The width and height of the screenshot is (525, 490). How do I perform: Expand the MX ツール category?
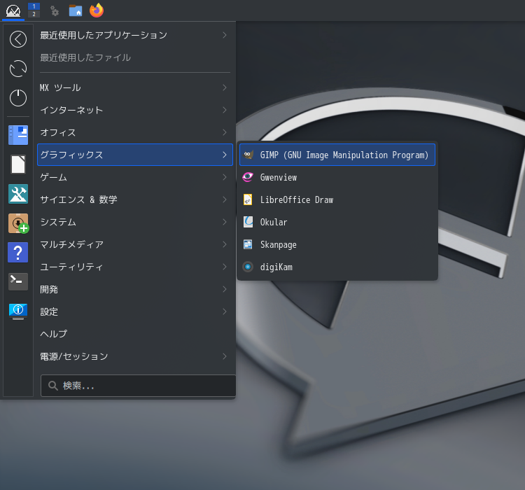pos(134,87)
